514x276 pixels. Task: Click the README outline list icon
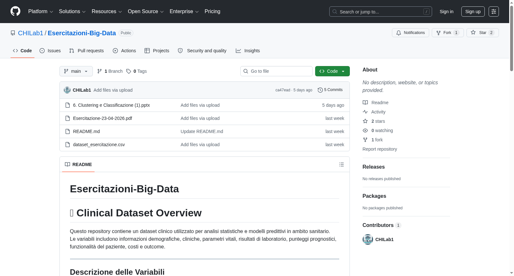(341, 164)
